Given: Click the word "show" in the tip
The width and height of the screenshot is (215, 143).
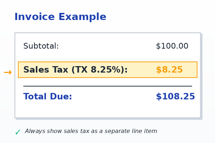Looking at the screenshot, I should pos(55,131).
